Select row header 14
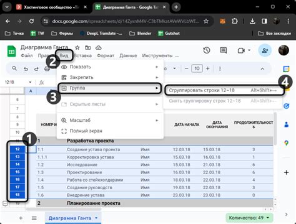Image resolution: width=296 pixels, height=224 pixels. pyautogui.click(x=17, y=164)
